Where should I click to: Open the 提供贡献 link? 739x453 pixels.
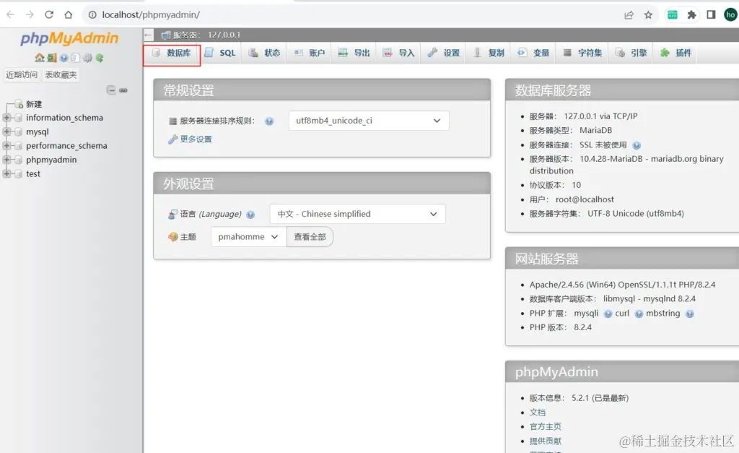click(x=546, y=441)
